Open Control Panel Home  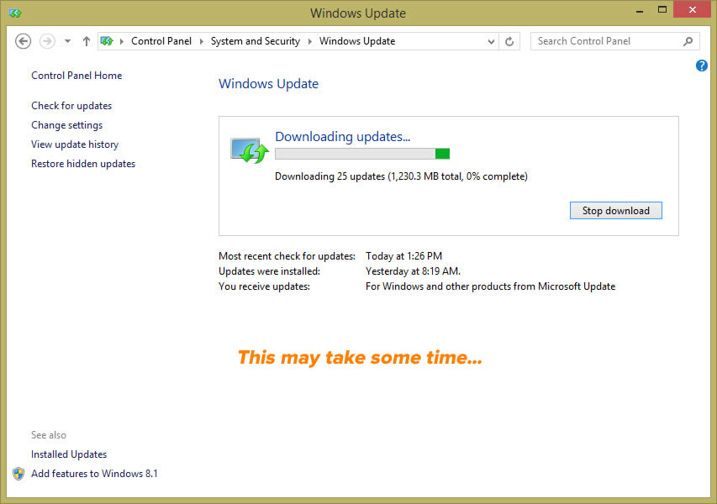76,76
